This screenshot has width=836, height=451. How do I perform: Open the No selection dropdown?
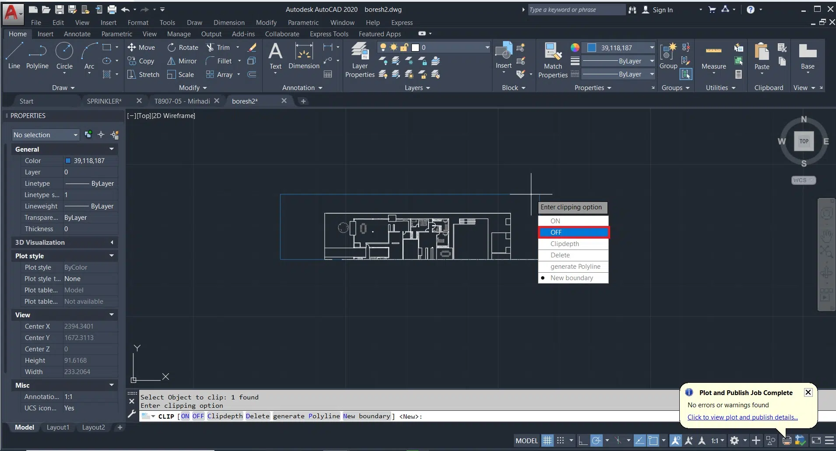(45, 135)
